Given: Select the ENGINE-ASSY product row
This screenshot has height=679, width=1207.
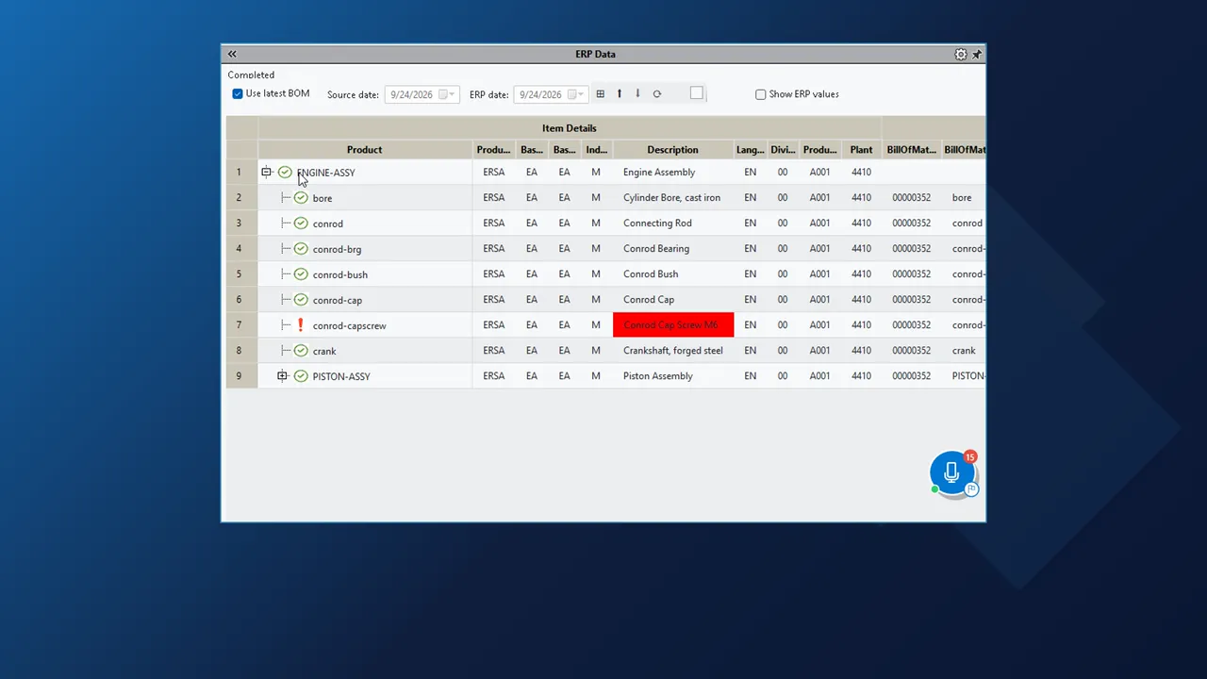Looking at the screenshot, I should click(x=326, y=173).
